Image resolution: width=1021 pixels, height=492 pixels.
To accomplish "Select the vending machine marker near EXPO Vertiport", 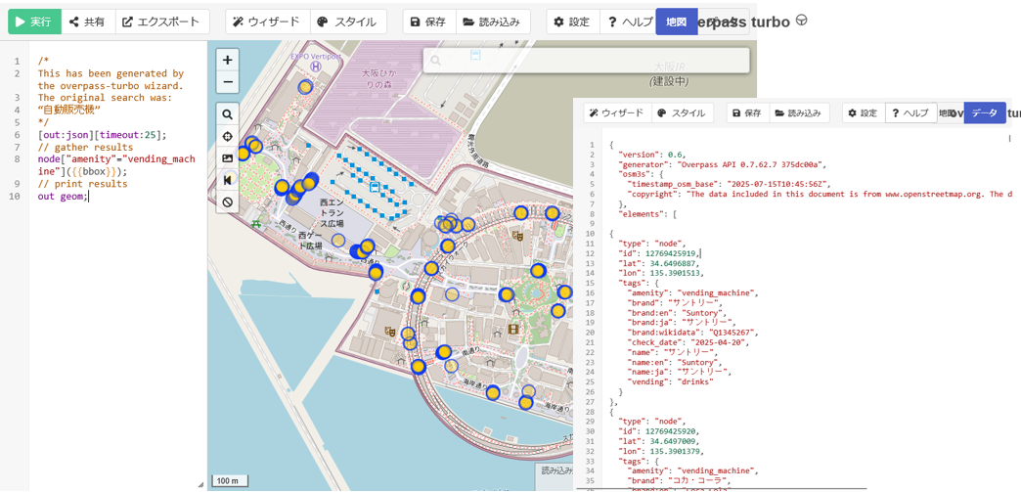I will tap(304, 87).
